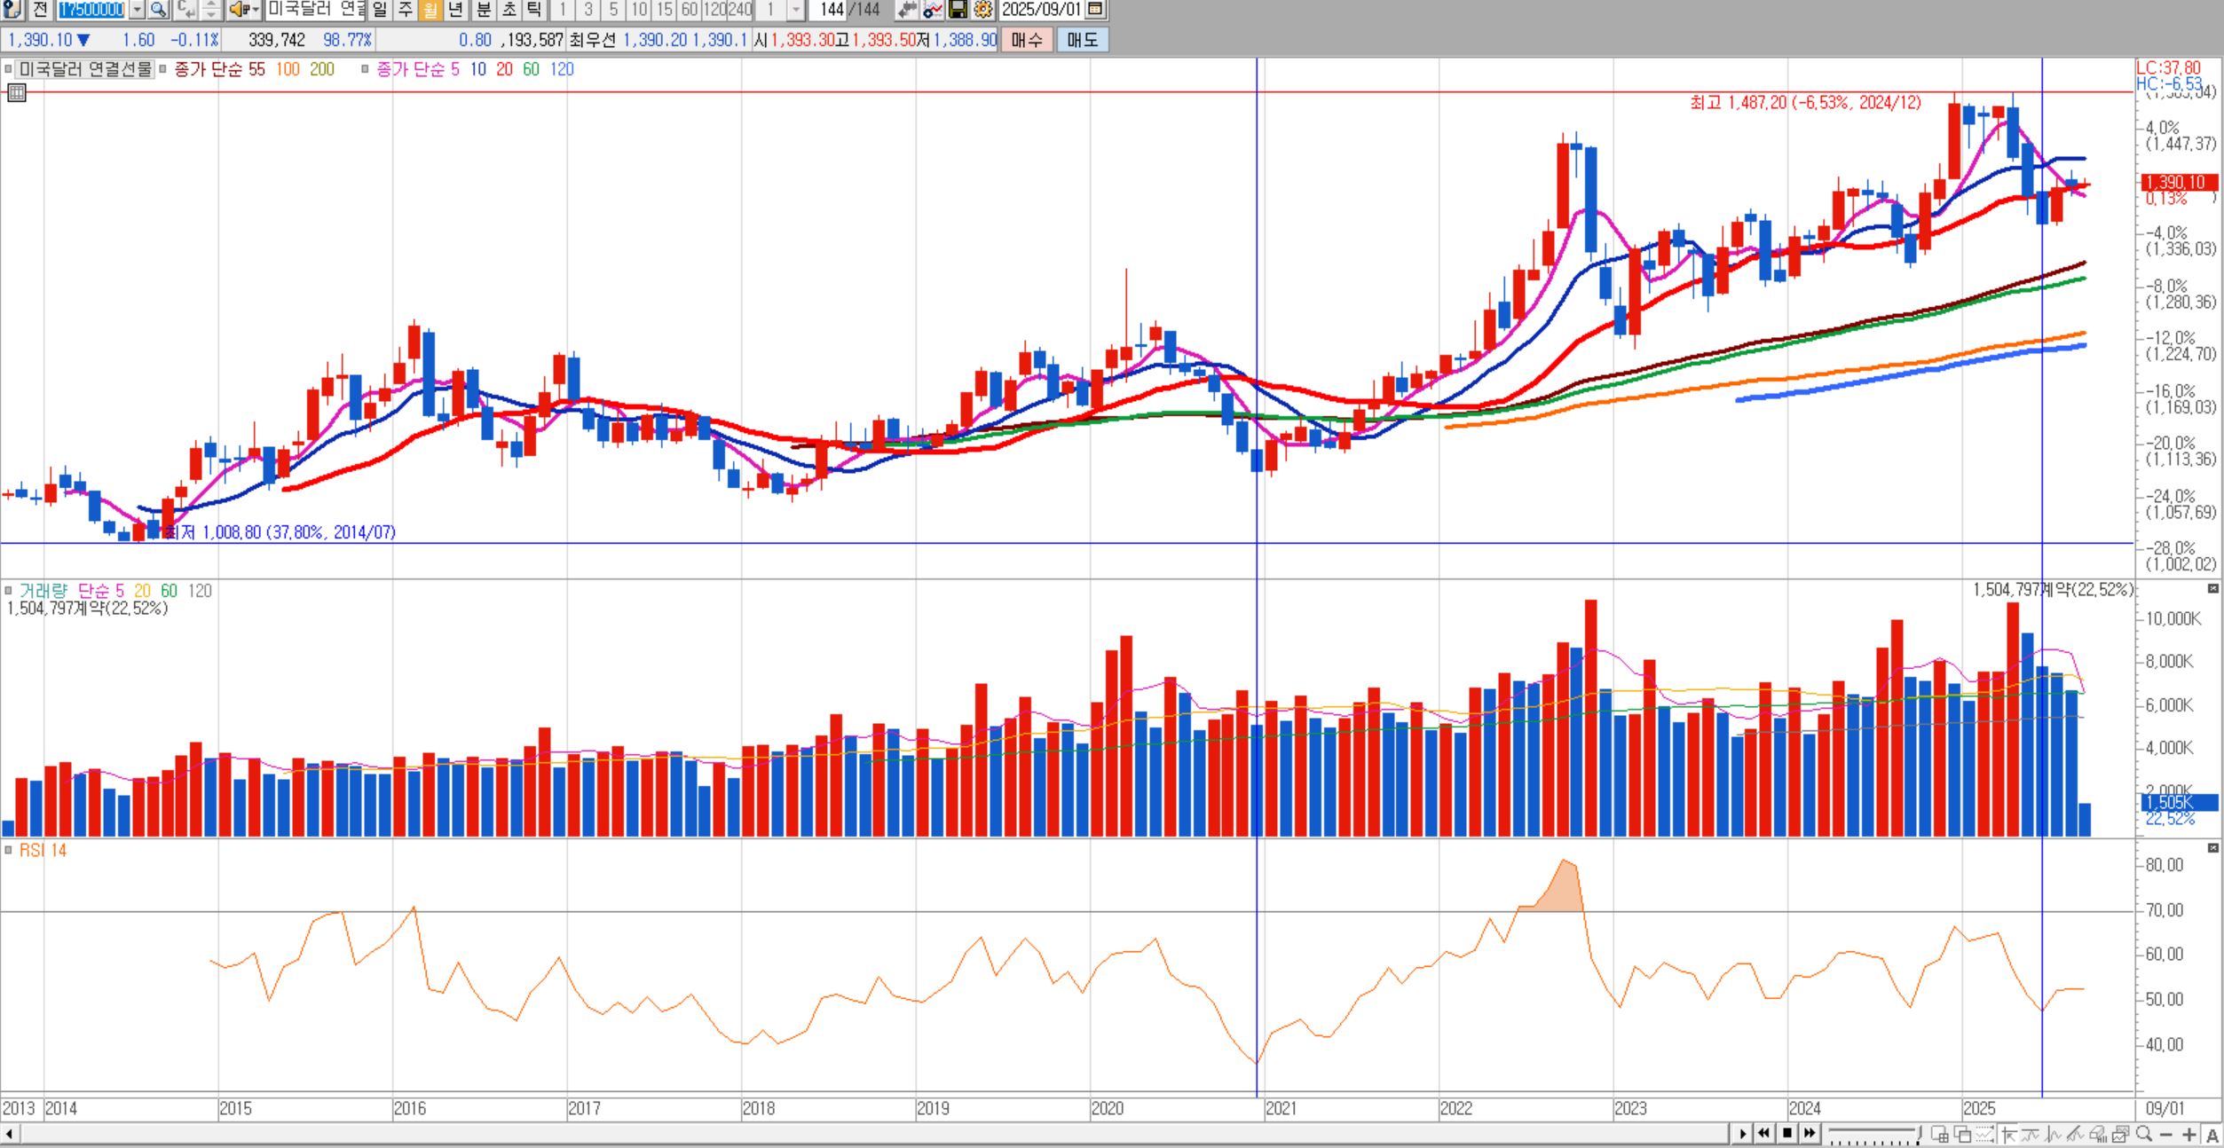Click the data grid icon at chart top-left
Viewport: 2224px width, 1148px height.
17,93
